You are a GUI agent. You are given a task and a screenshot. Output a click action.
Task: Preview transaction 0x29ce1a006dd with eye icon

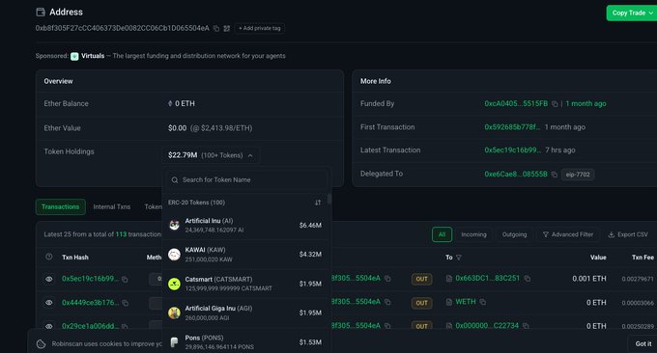[x=49, y=326]
